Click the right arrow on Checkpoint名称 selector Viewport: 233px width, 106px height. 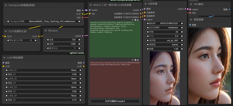click(x=80, y=22)
